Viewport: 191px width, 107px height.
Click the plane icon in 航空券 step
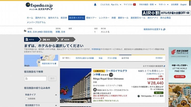[x=62, y=39]
